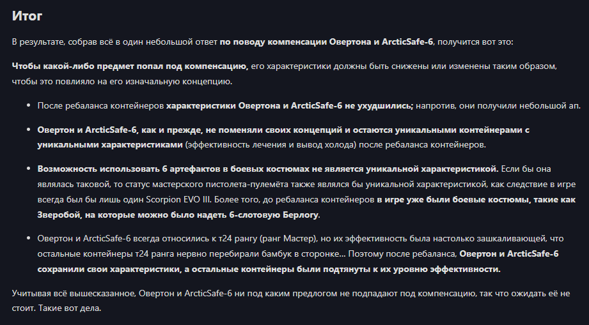
Task: Click bullet marker before "Овертон и ArcticSafe-6, как и прежде"
Action: pyautogui.click(x=27, y=130)
